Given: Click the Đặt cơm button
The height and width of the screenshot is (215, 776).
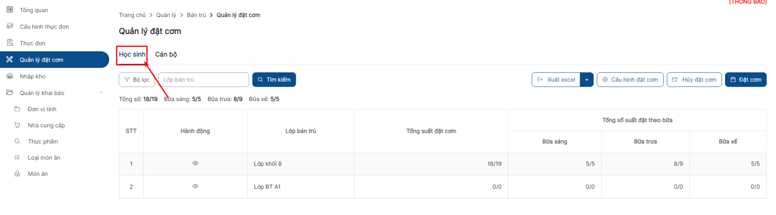Looking at the screenshot, I should tap(745, 79).
